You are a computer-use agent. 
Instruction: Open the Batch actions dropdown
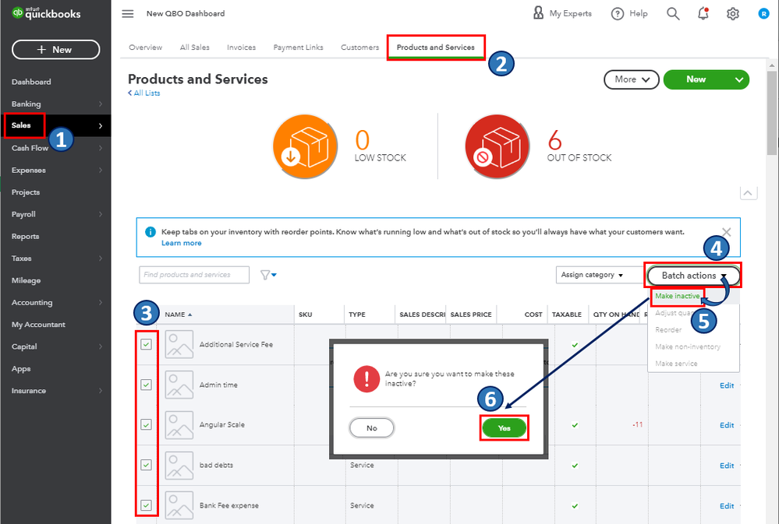coord(693,276)
